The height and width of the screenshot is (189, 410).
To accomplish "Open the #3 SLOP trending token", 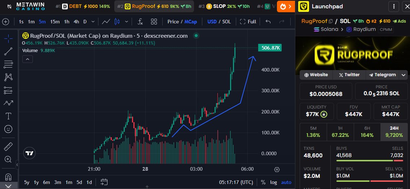I will pyautogui.click(x=224, y=6).
